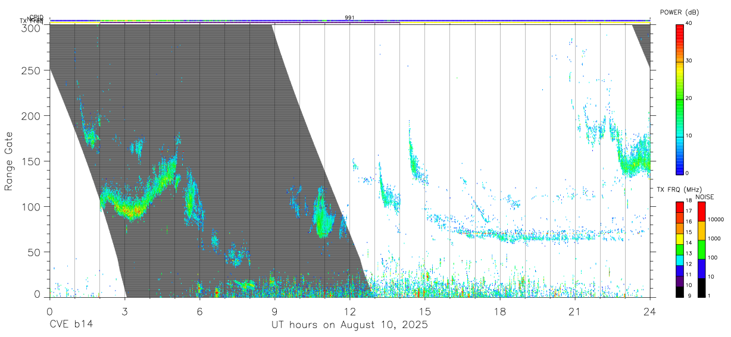Select the 12 tick on TX FRQ scale

[689, 264]
